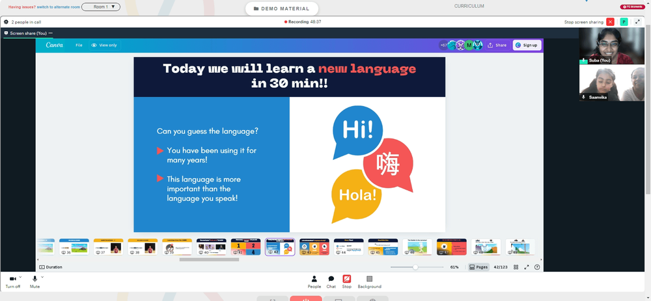Click the Duration button
Image resolution: width=651 pixels, height=301 pixels.
pos(51,267)
